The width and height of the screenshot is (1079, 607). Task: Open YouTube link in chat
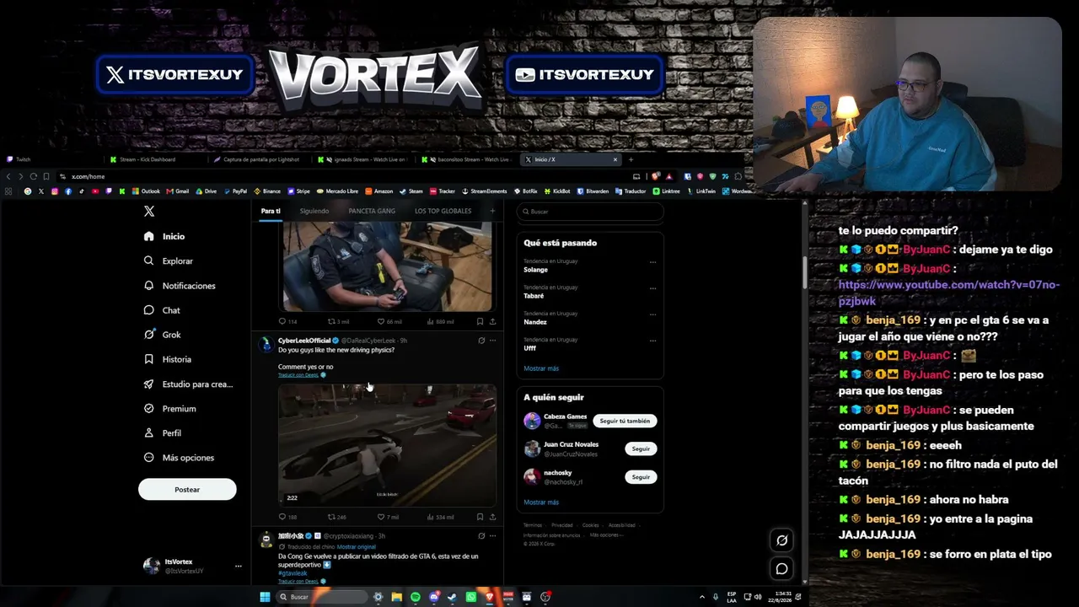[948, 293]
